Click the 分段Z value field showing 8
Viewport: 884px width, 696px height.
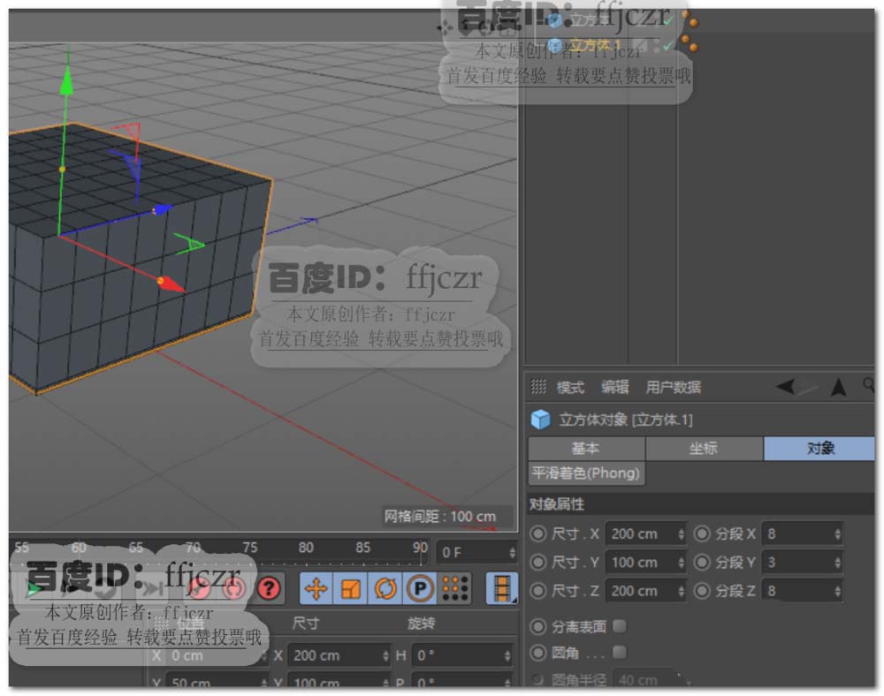[x=802, y=591]
